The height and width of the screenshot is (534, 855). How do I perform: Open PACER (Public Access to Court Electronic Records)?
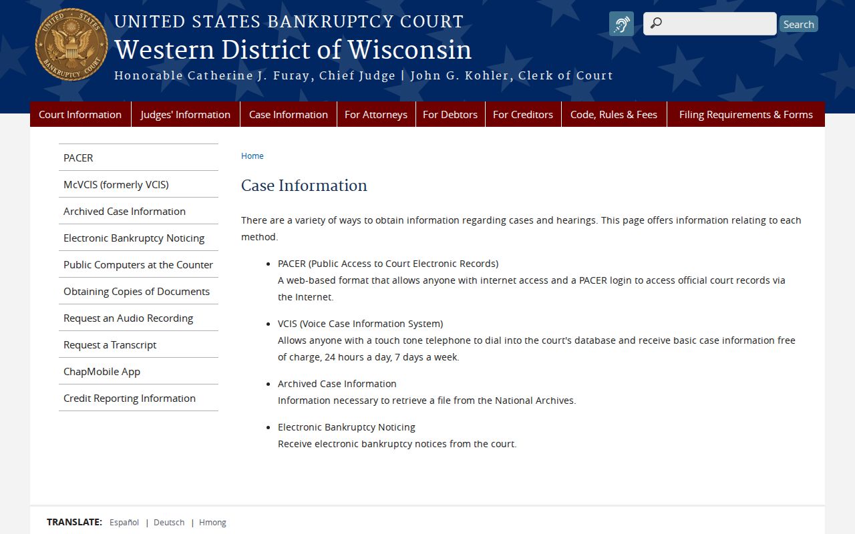pyautogui.click(x=388, y=264)
